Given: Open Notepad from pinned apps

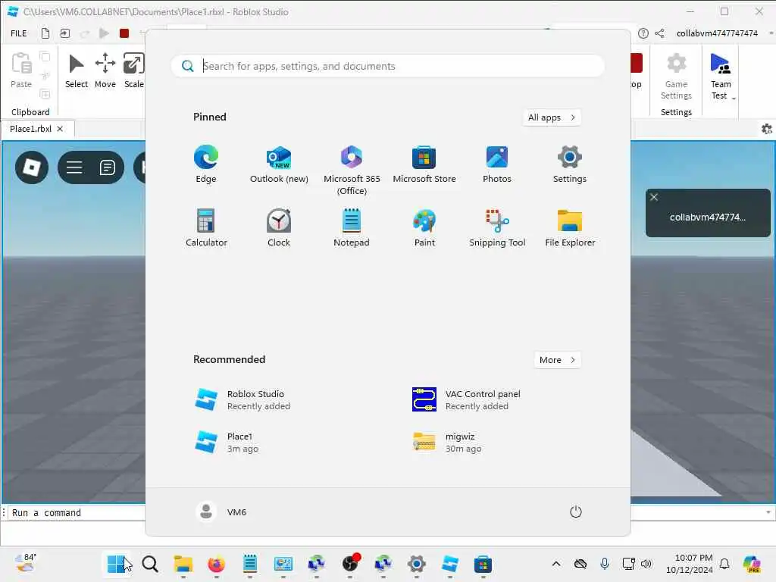Looking at the screenshot, I should 352,227.
